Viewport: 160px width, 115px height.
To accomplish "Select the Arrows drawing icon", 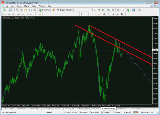I will pyautogui.click(x=122, y=14).
